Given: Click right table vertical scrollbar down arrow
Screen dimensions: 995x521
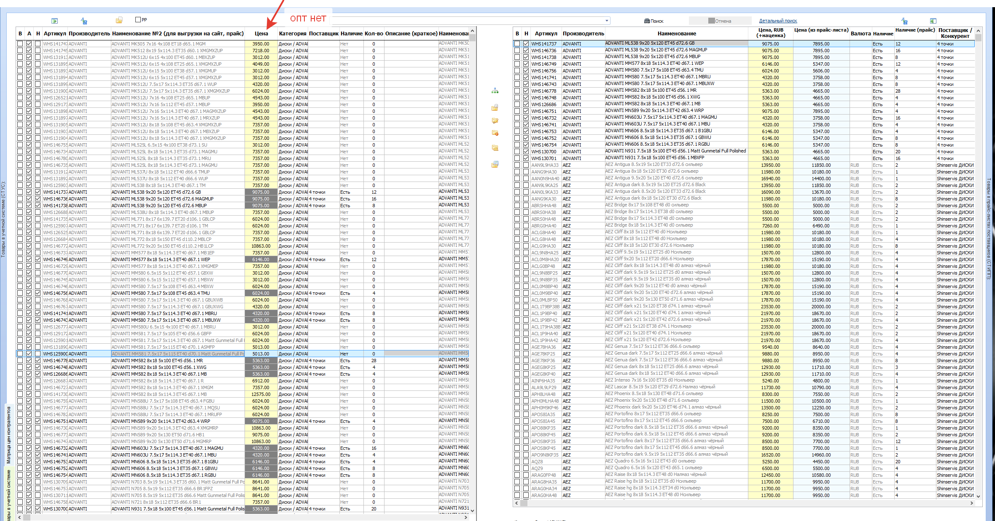Looking at the screenshot, I should tap(978, 496).
